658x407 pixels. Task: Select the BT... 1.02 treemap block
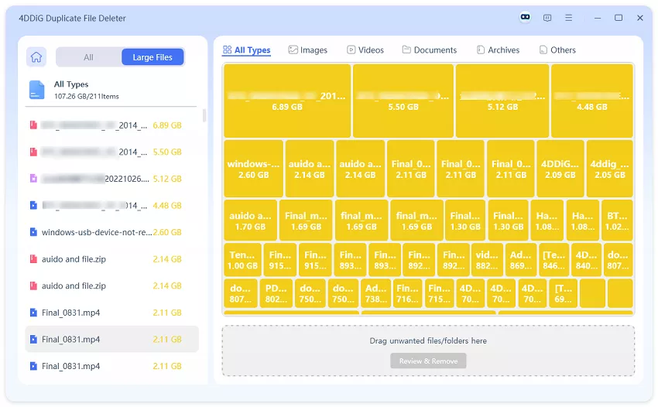[617, 221]
